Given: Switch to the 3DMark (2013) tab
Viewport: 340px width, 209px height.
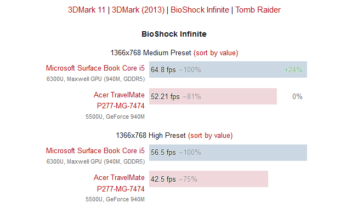Looking at the screenshot, I should [138, 10].
